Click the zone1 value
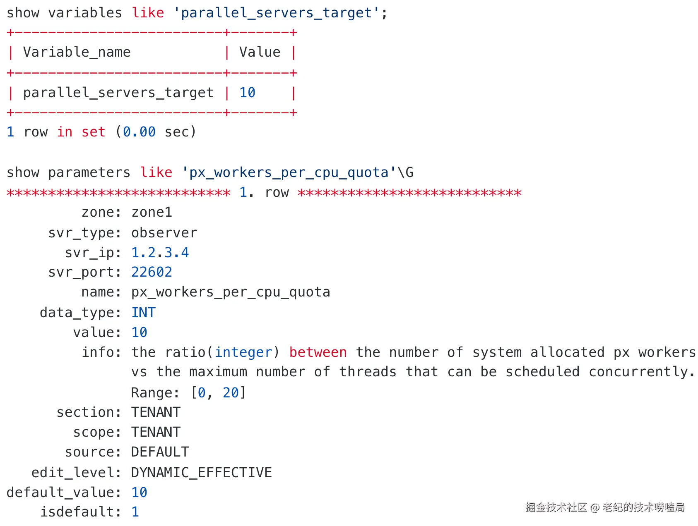 tap(152, 212)
